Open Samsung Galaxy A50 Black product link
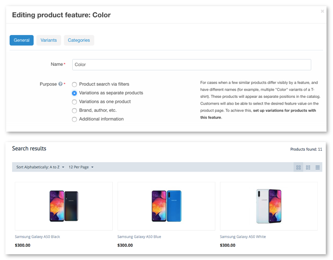 coord(37,237)
